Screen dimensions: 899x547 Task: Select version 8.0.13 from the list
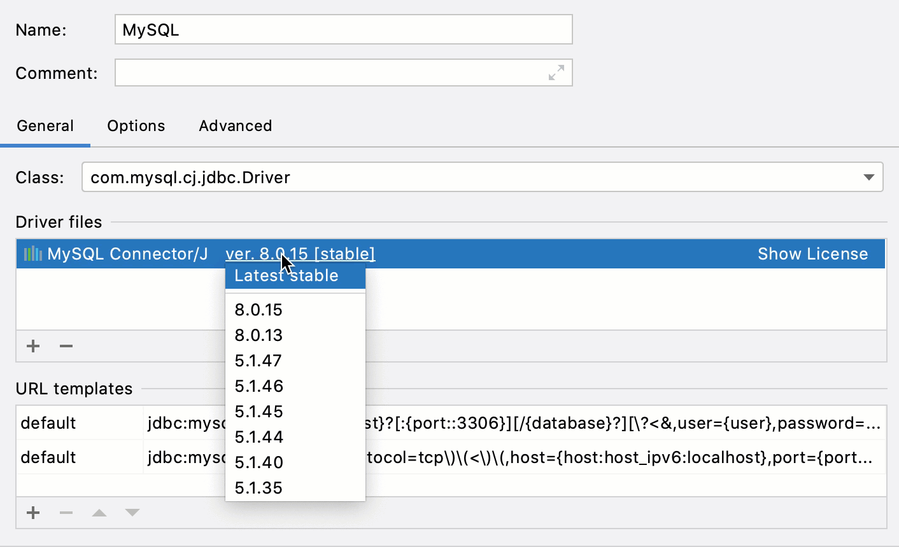[x=258, y=335]
